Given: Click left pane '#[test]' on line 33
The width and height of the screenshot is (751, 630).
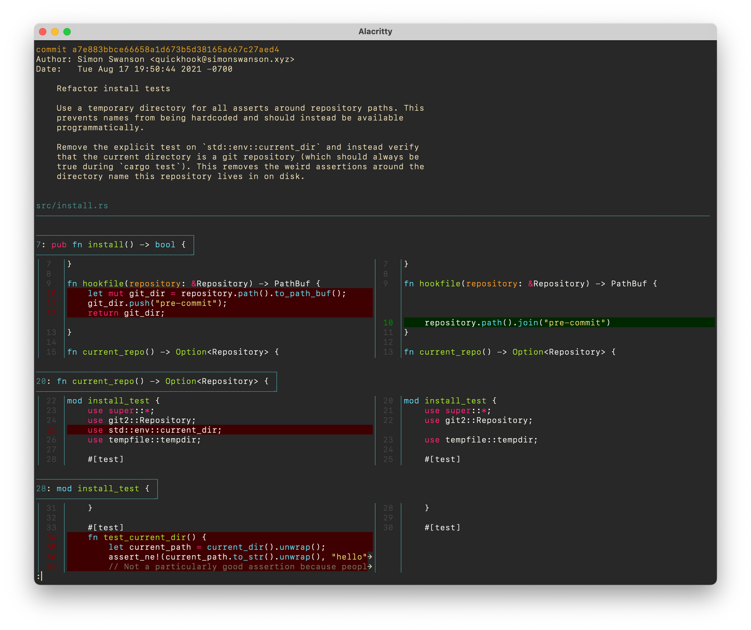Looking at the screenshot, I should [106, 528].
